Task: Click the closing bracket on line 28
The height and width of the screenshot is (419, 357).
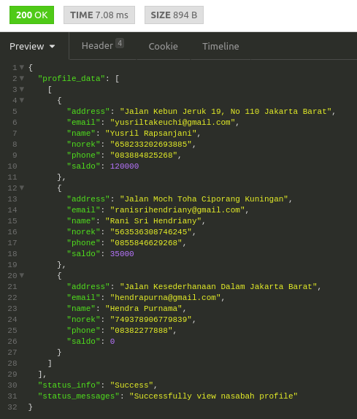Action: point(50,364)
